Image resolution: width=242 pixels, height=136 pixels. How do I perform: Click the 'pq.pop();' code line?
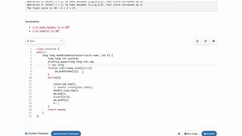60,94
